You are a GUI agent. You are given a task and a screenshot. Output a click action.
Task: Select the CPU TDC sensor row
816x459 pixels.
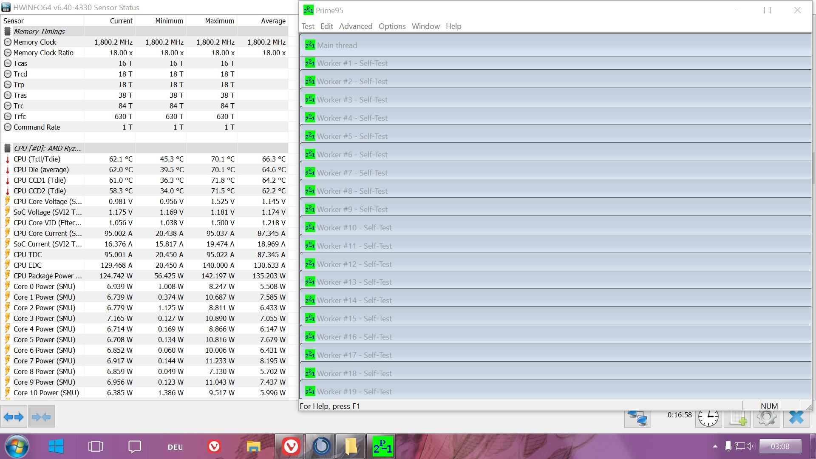(144, 255)
